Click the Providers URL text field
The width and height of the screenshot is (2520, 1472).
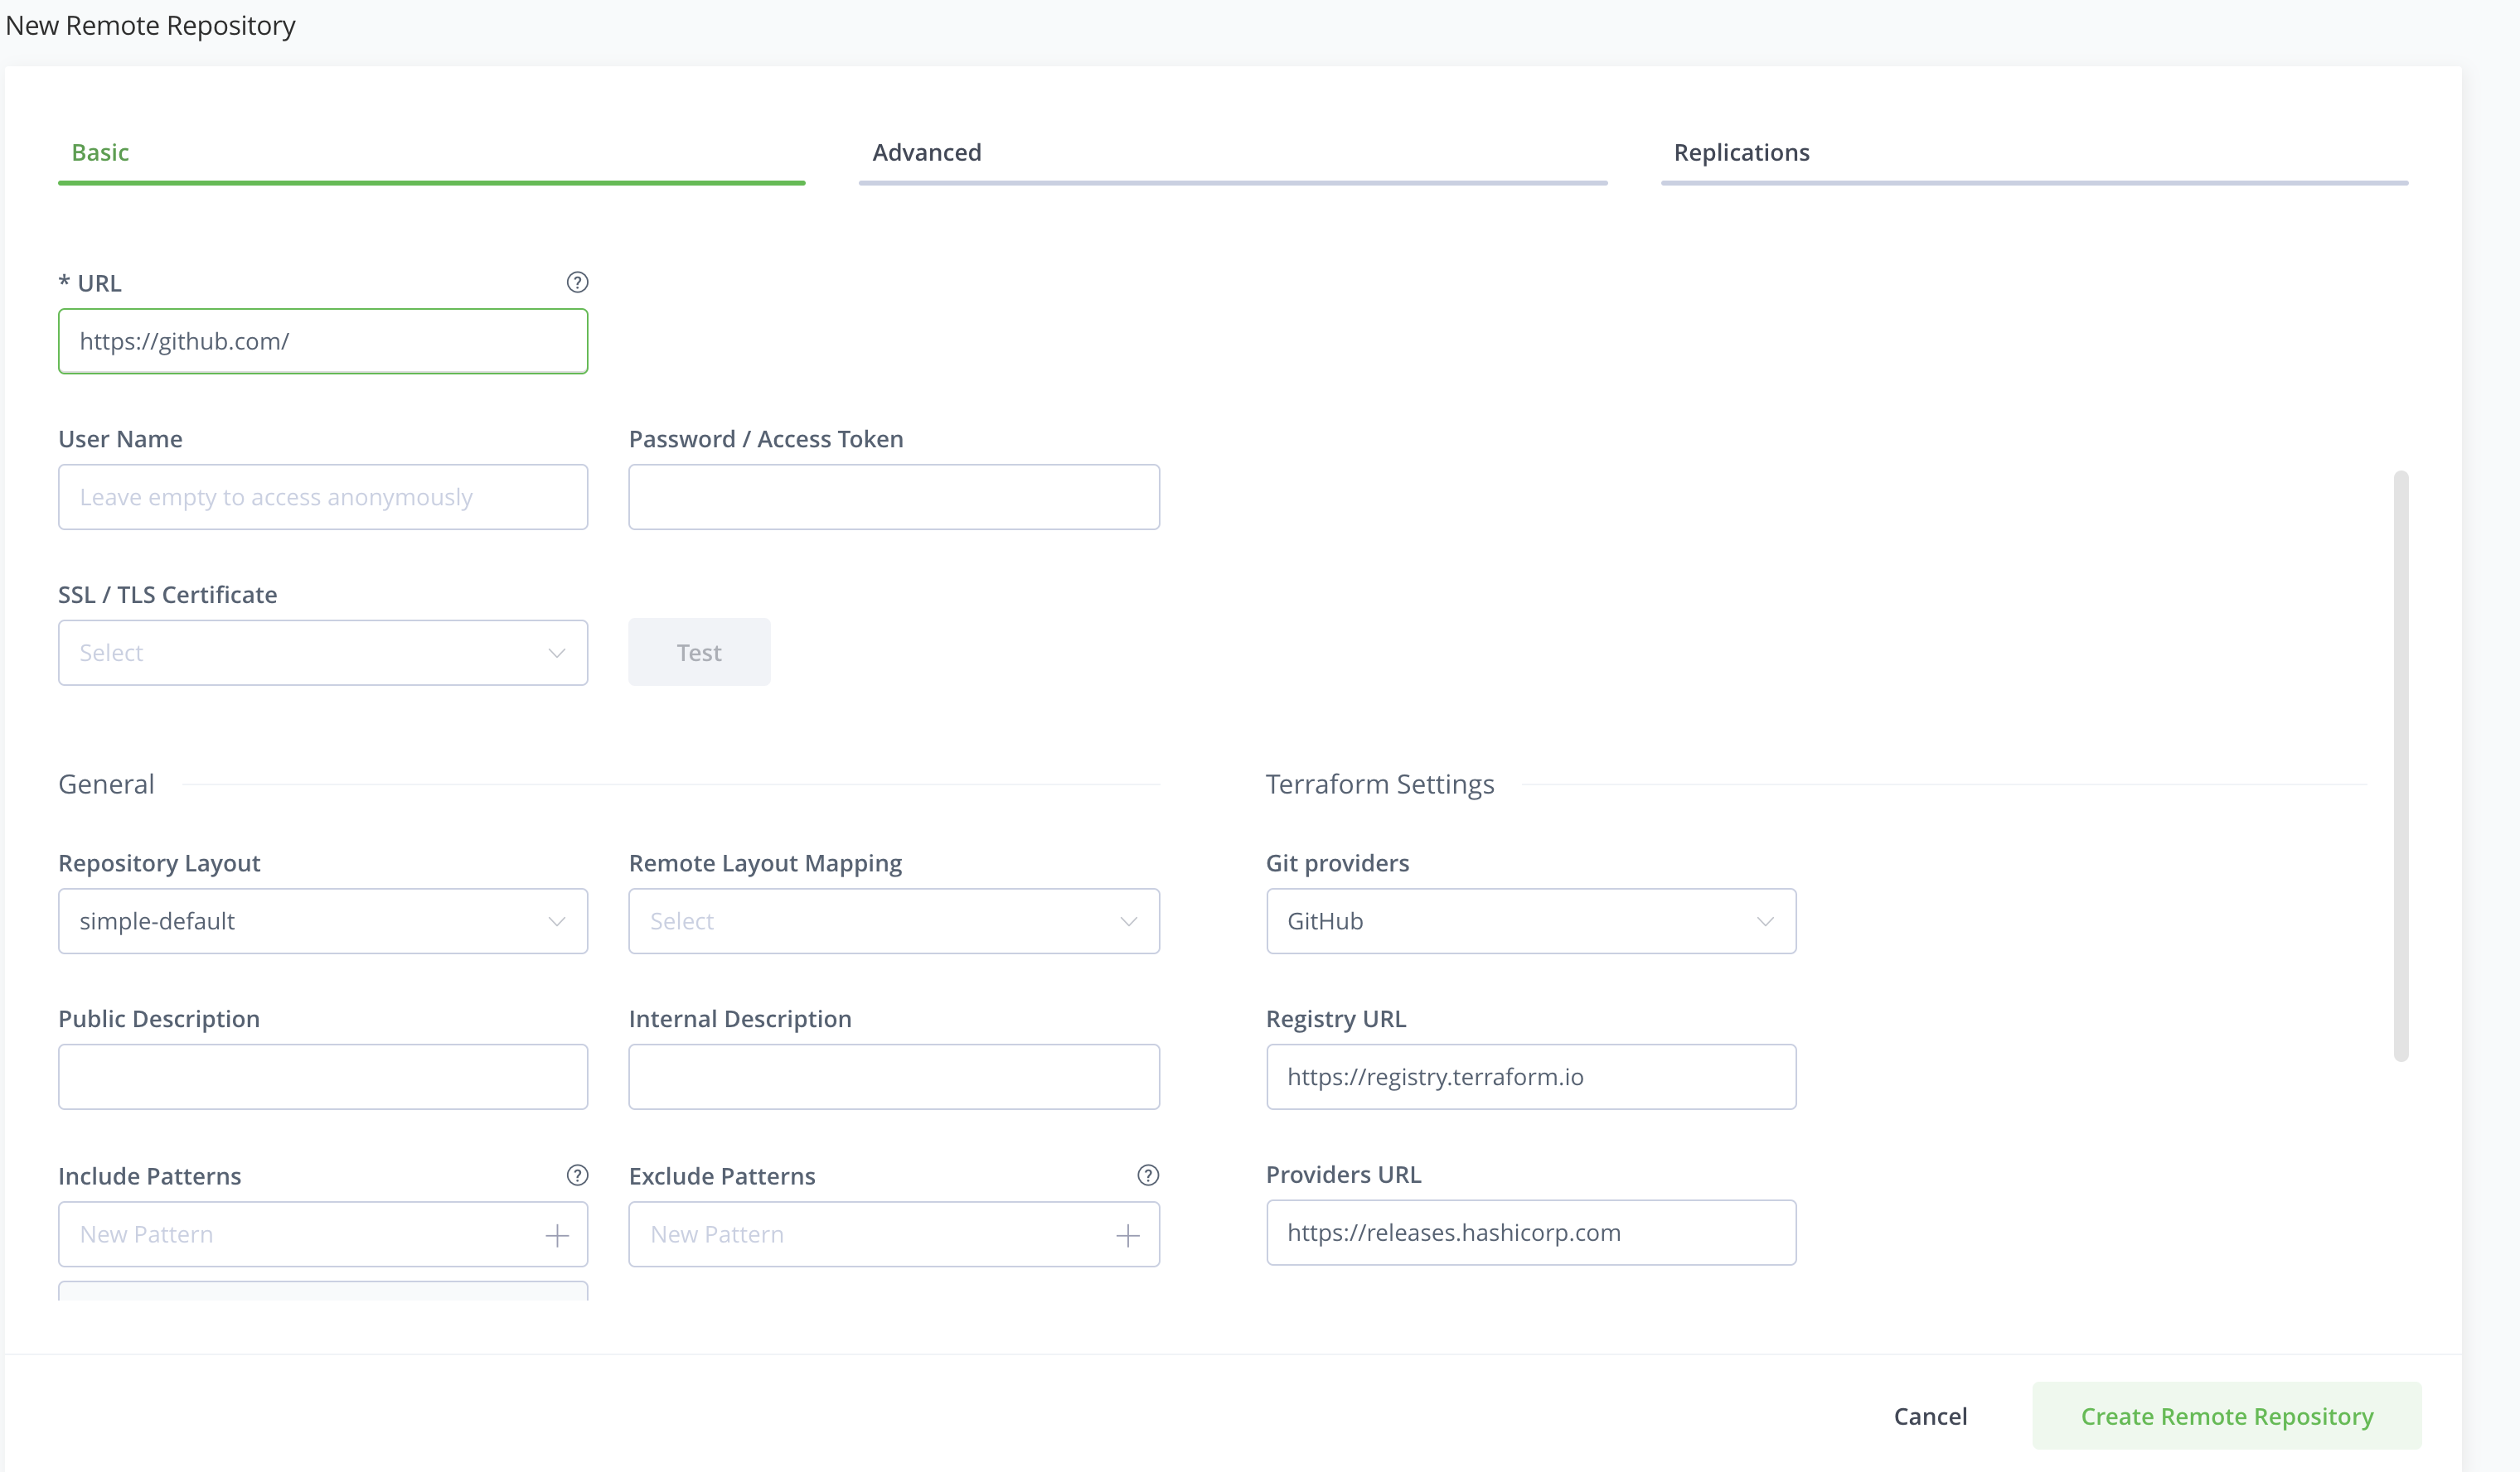tap(1530, 1233)
